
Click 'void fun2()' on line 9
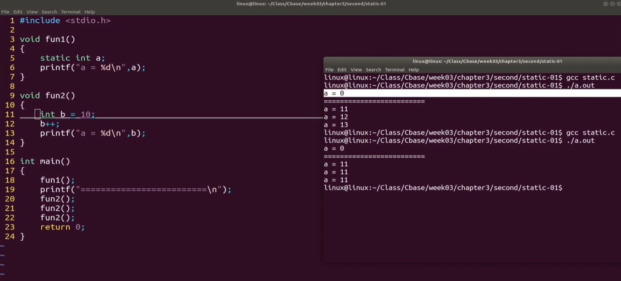(48, 96)
